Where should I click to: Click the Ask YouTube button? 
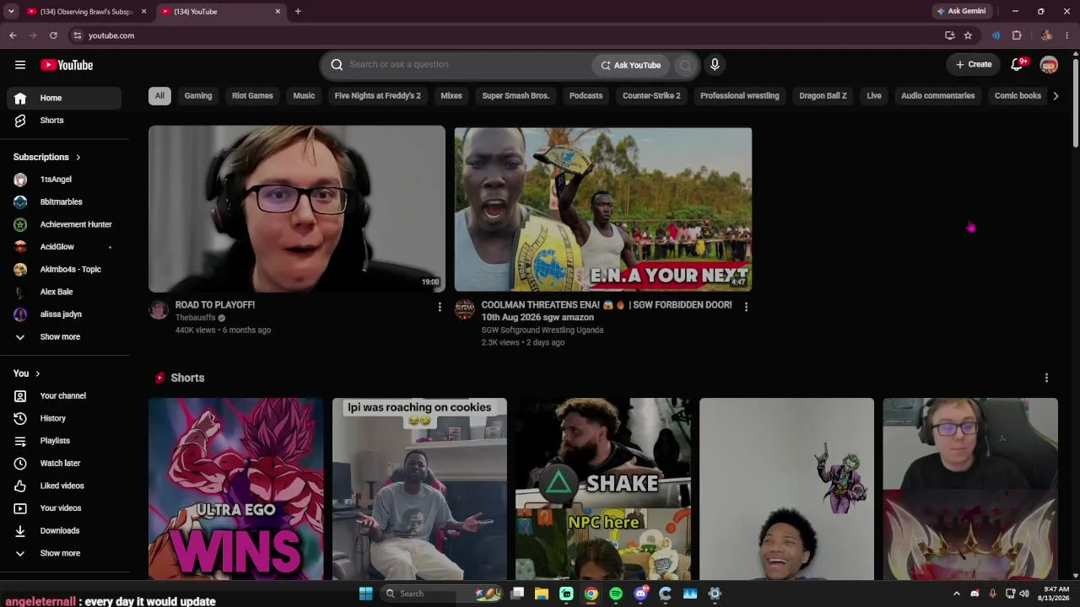(631, 65)
